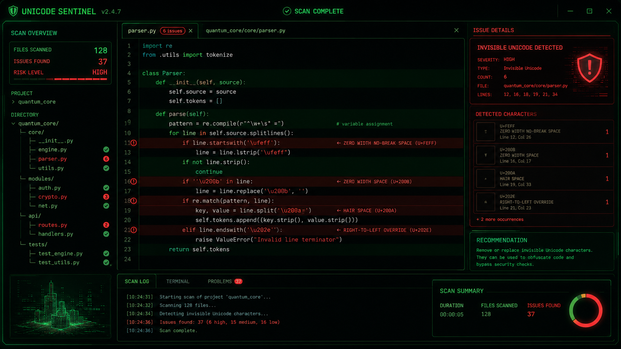Open engine.py in the tree
This screenshot has height=349, width=621.
point(52,149)
